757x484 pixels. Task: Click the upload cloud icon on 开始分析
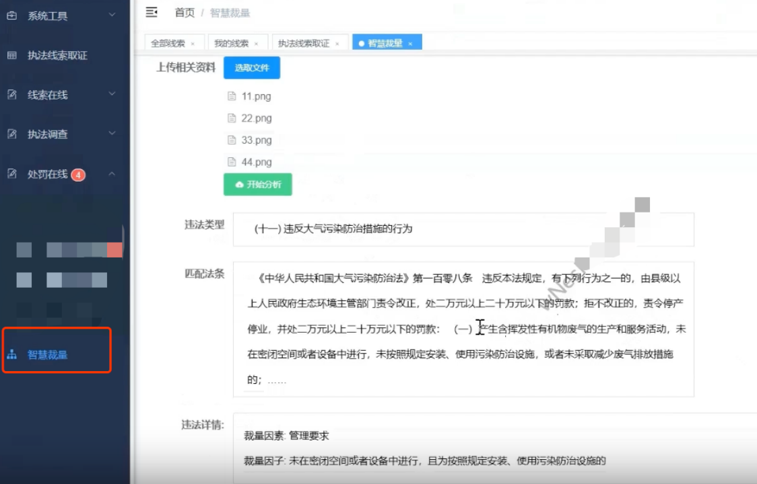pyautogui.click(x=240, y=185)
